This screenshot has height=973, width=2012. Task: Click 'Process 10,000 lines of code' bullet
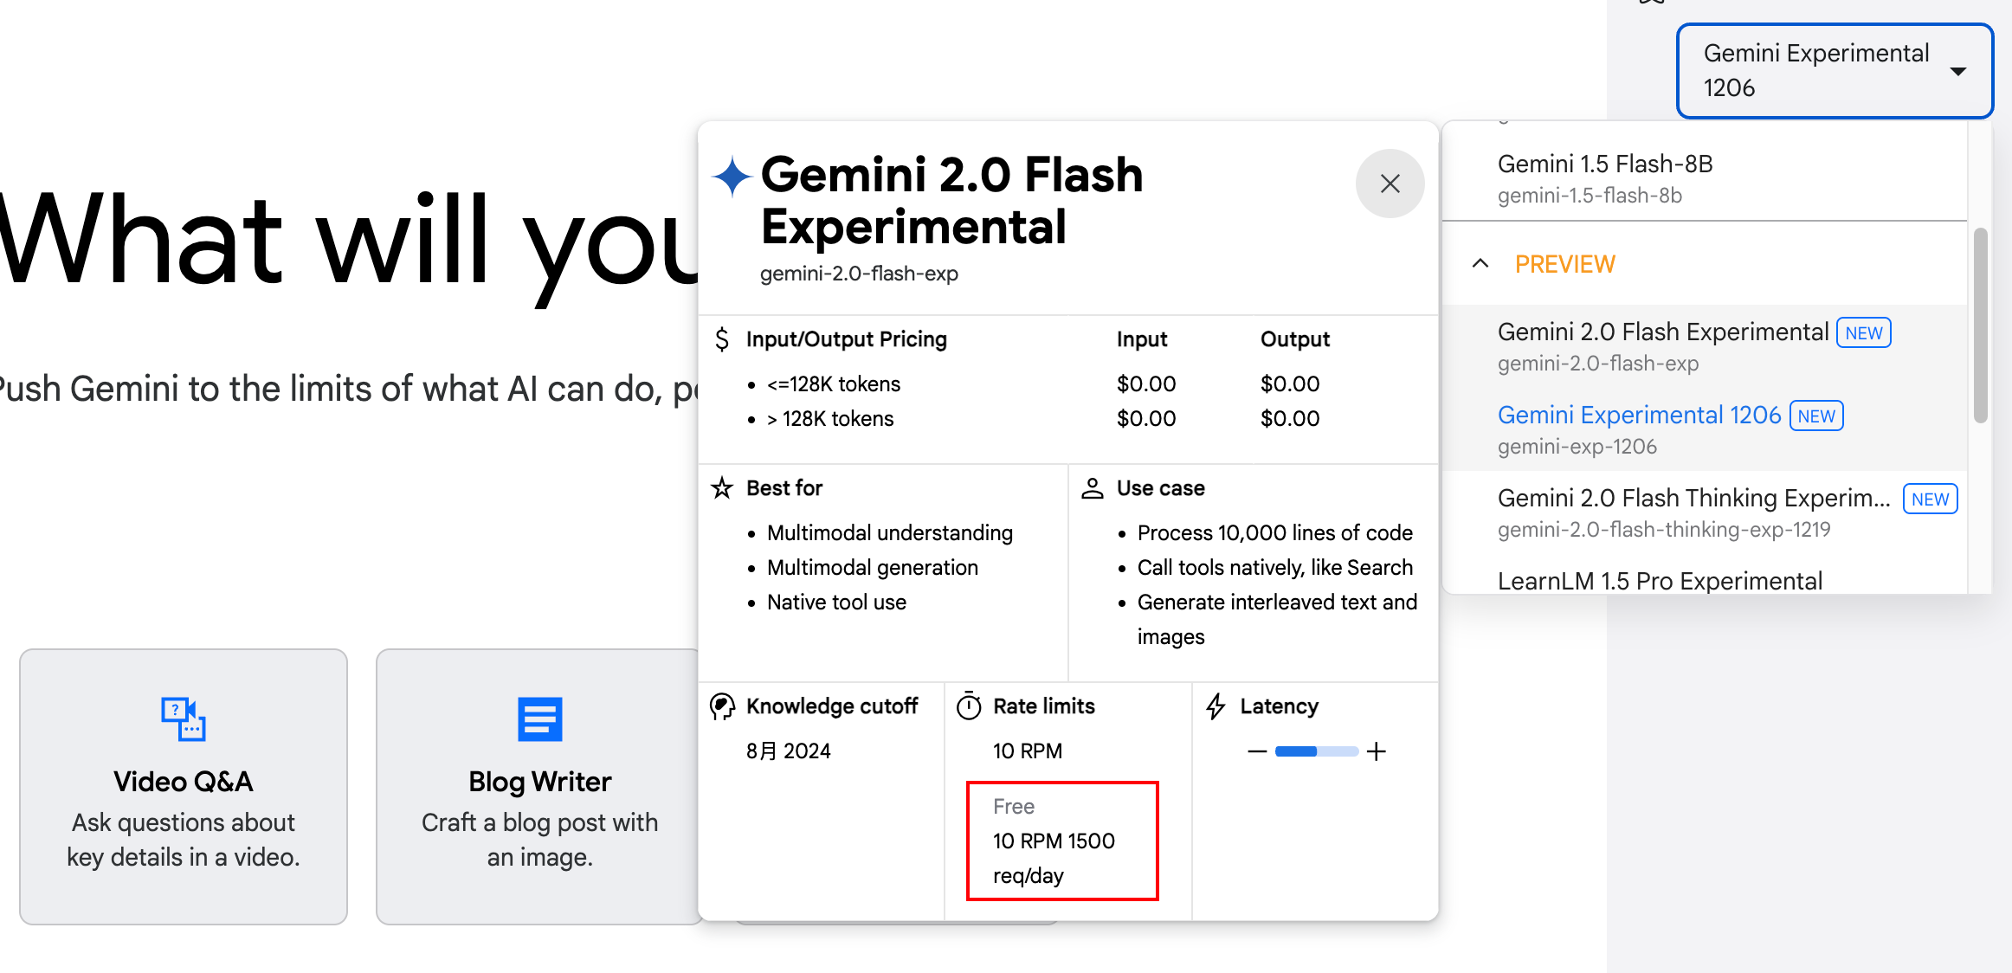click(1275, 533)
